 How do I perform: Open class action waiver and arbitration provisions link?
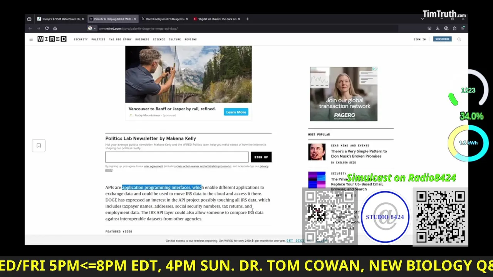point(203,166)
